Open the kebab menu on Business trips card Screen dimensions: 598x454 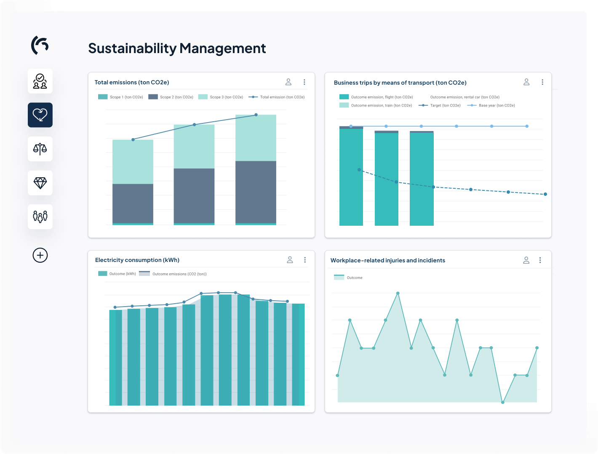point(542,82)
